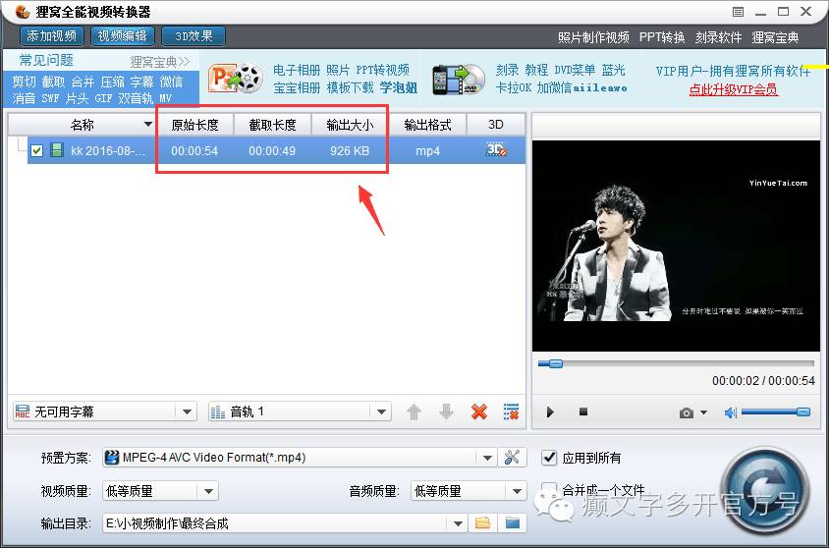
Task: Click the 3D status icon in row
Action: pos(496,150)
